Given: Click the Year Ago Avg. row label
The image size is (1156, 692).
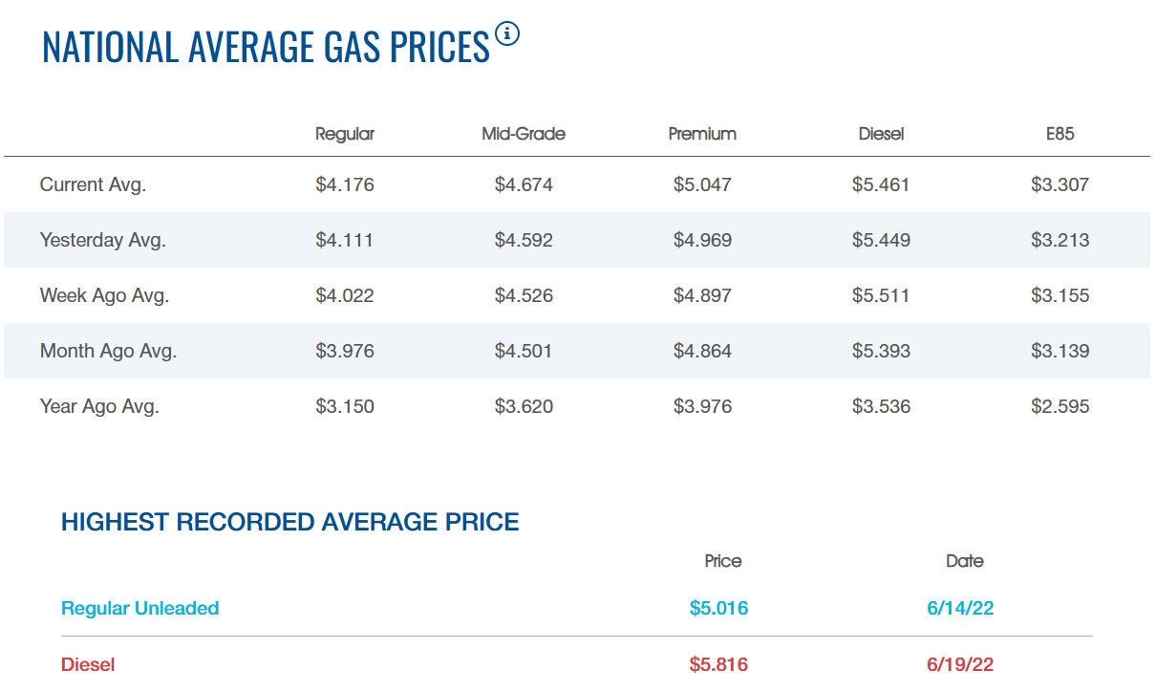Looking at the screenshot, I should click(99, 407).
